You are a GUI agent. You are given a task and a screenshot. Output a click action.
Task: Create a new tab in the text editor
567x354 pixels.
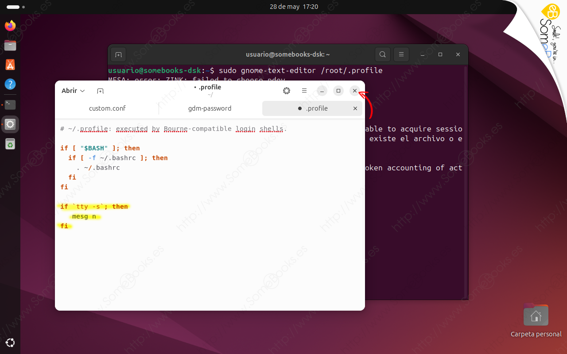click(x=100, y=91)
